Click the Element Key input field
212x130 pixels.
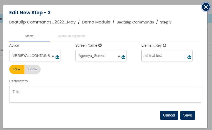pos(164,56)
